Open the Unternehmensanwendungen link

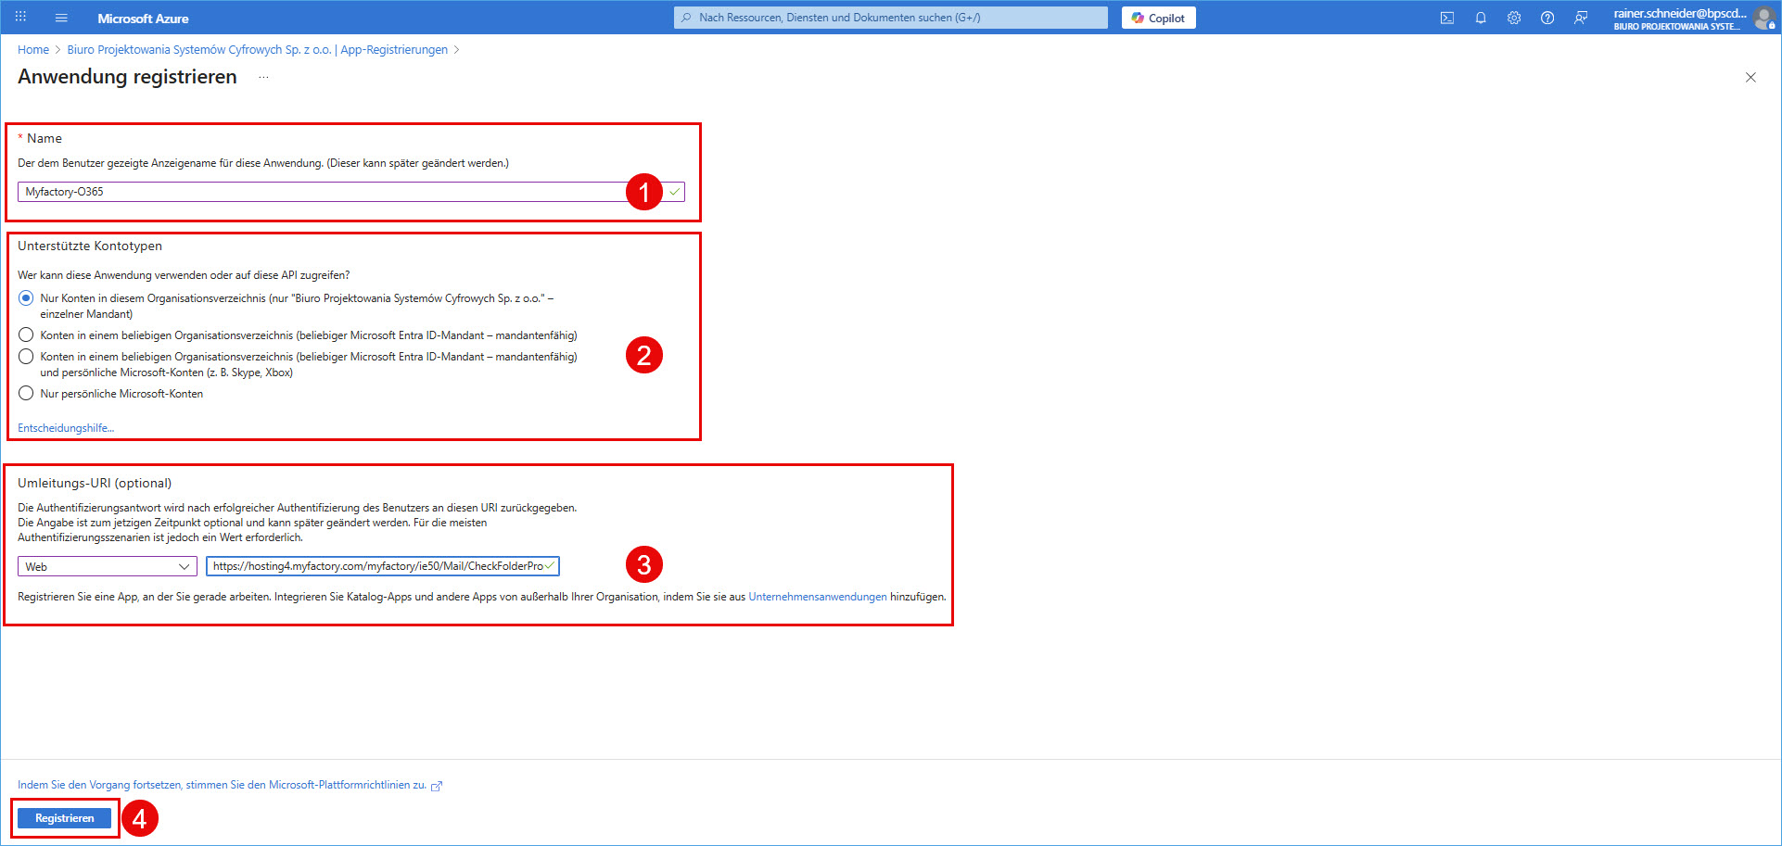tap(818, 597)
